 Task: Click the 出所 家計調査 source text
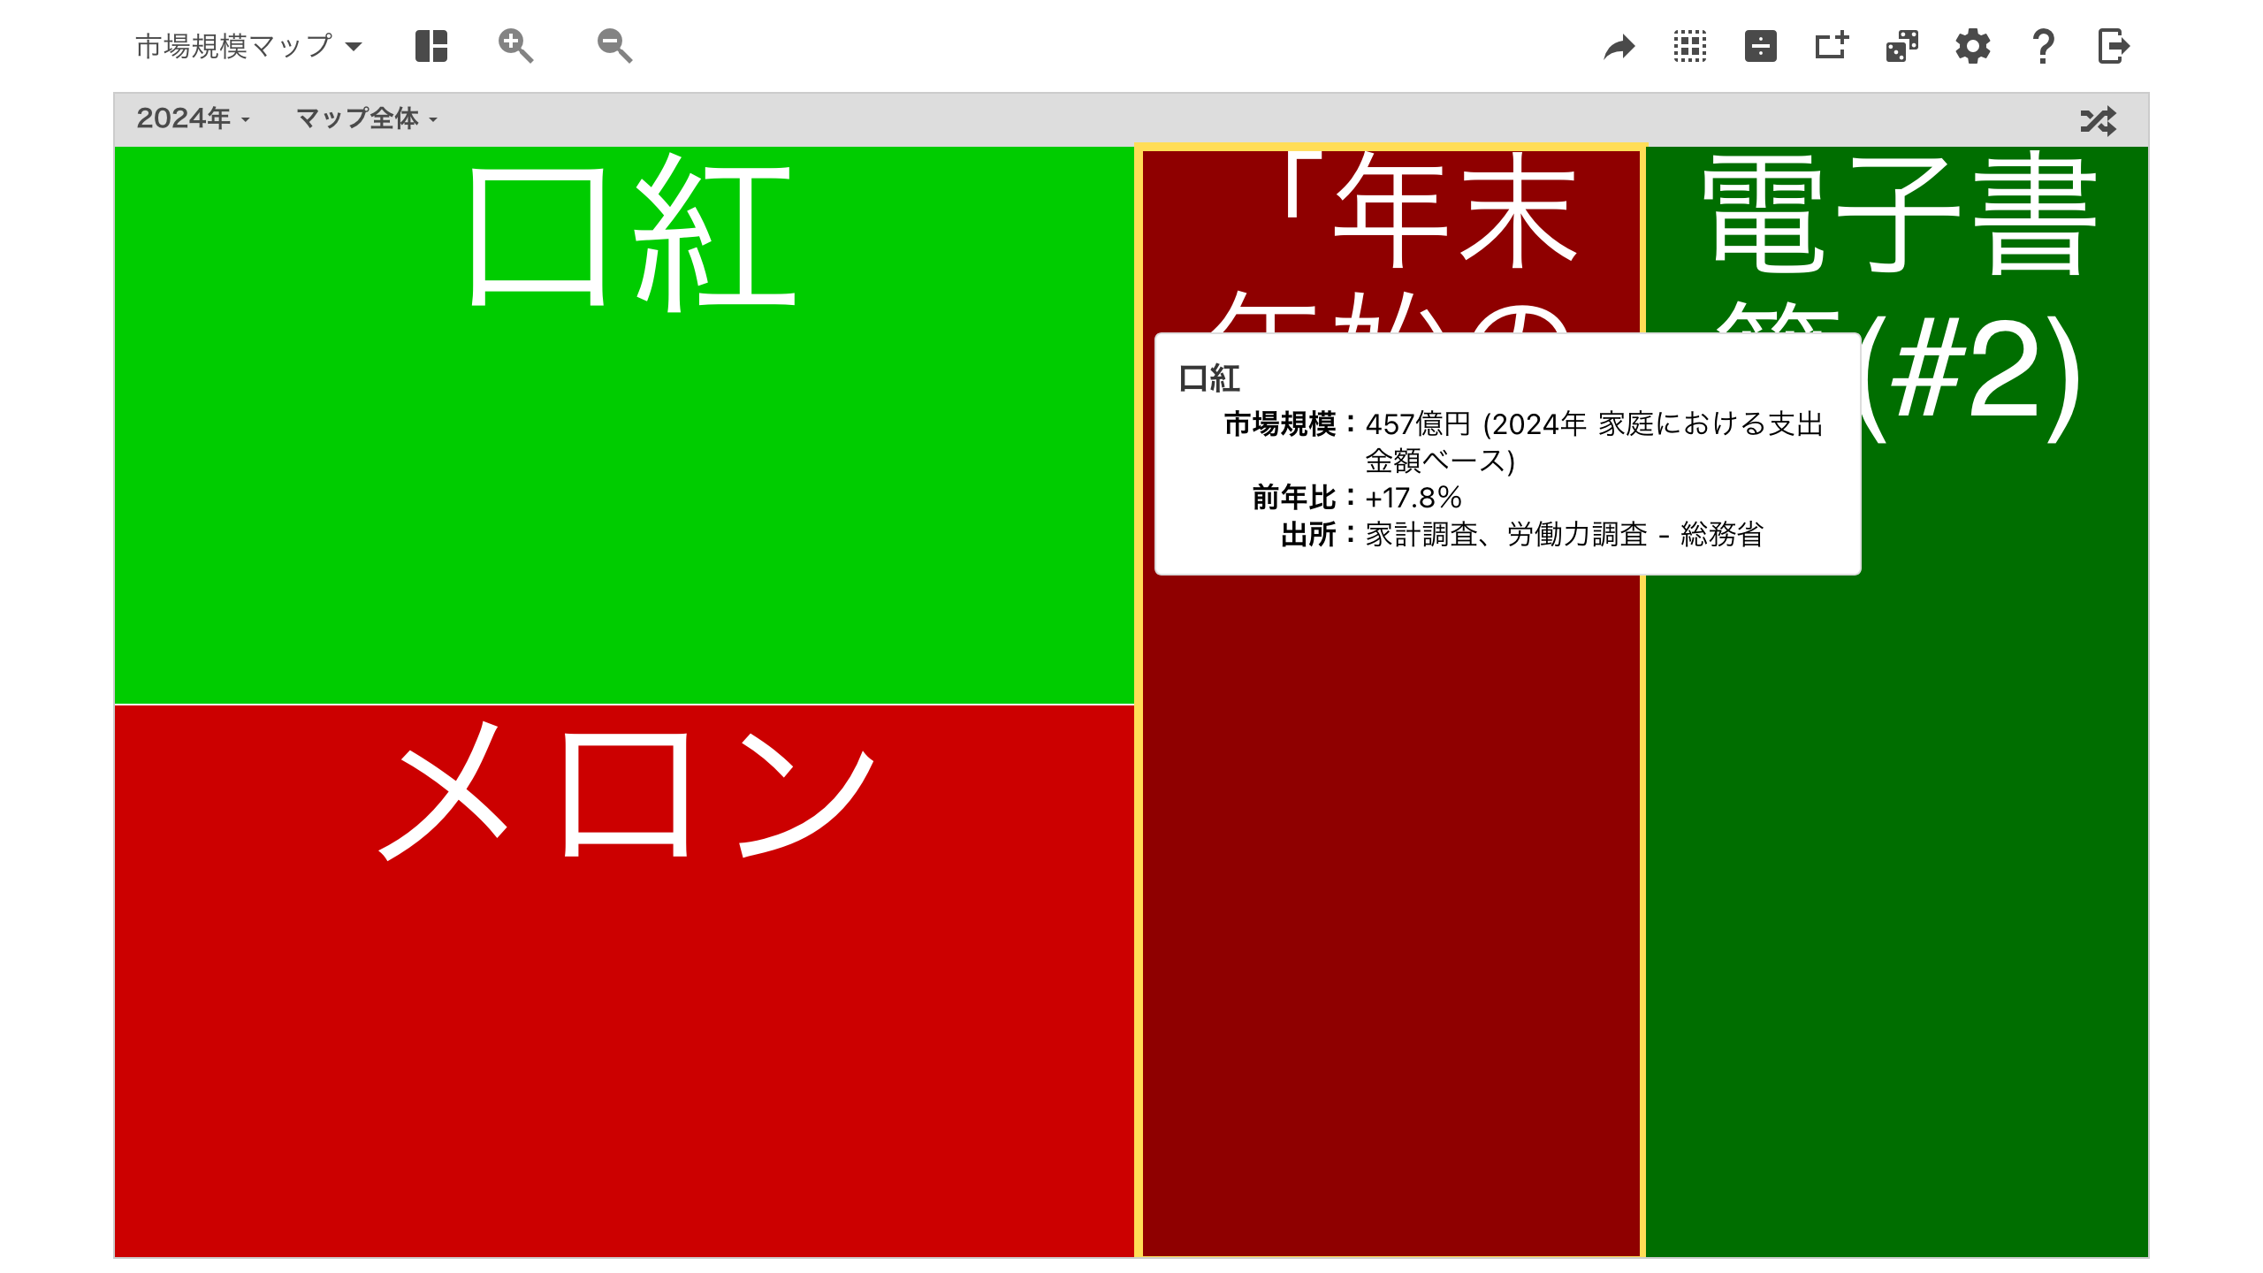click(x=1564, y=534)
